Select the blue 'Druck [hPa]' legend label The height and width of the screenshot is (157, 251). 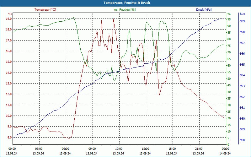point(204,10)
